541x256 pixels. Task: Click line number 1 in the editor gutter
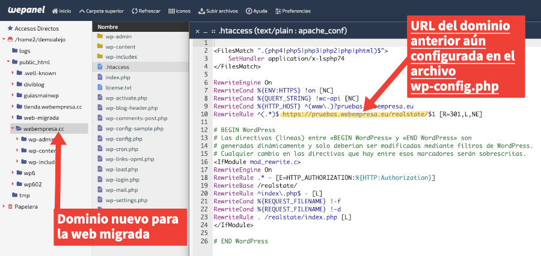206,43
